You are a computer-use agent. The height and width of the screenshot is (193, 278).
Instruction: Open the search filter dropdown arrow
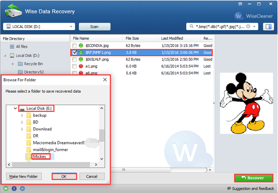[x=254, y=27]
